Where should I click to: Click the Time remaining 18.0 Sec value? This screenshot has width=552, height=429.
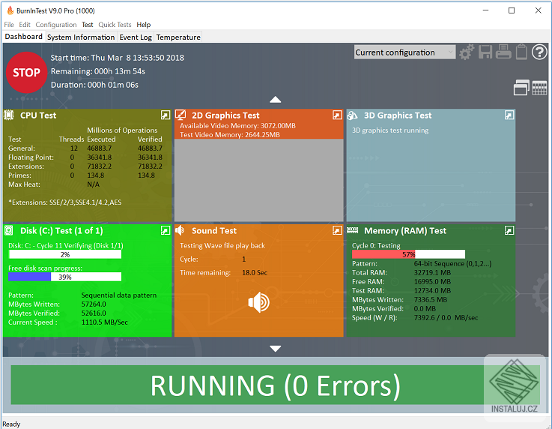(x=255, y=272)
